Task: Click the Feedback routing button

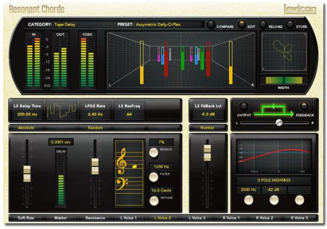Action: [x=304, y=106]
